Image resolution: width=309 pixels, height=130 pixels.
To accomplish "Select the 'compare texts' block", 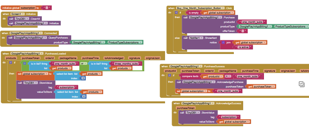I will tap(190, 76).
